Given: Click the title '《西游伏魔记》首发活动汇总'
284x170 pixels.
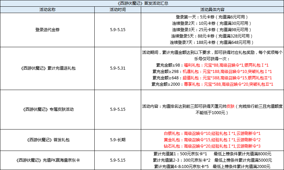Looking at the screenshot, I should (143, 3).
